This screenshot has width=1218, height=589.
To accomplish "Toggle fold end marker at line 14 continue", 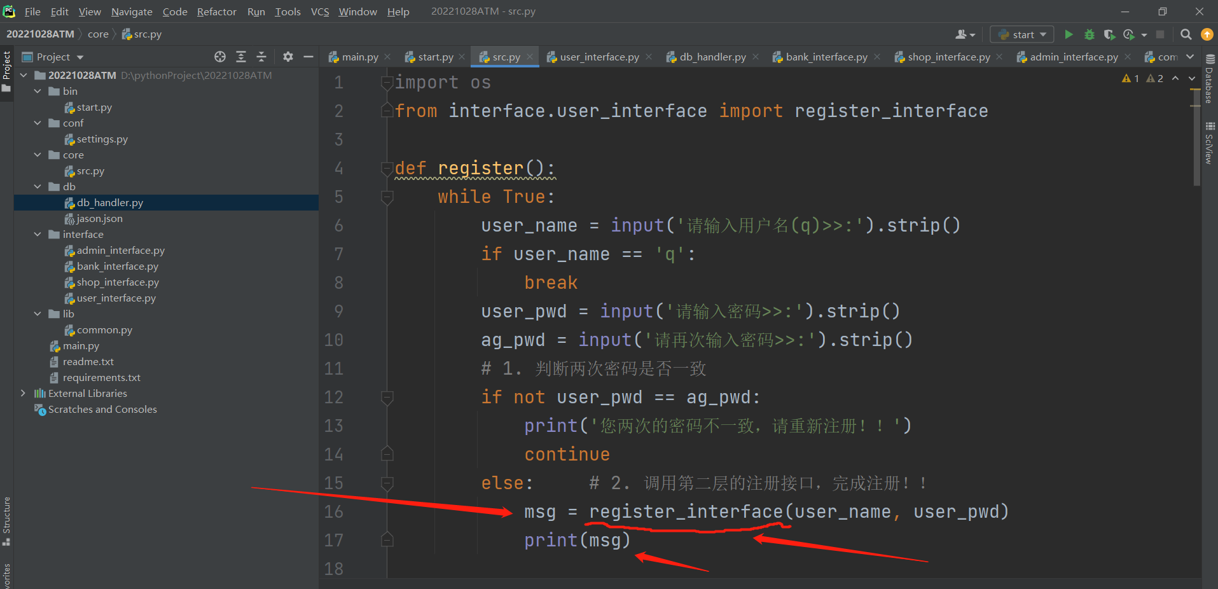I will point(387,454).
